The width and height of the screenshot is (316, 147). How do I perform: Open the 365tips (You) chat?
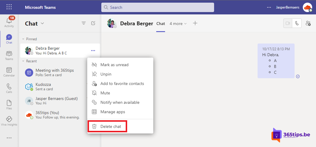coord(54,115)
